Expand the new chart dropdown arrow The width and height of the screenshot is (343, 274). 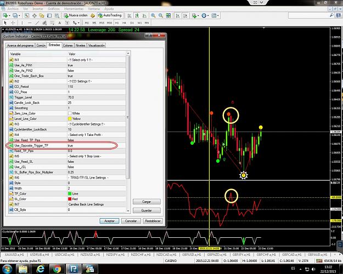[9, 16]
